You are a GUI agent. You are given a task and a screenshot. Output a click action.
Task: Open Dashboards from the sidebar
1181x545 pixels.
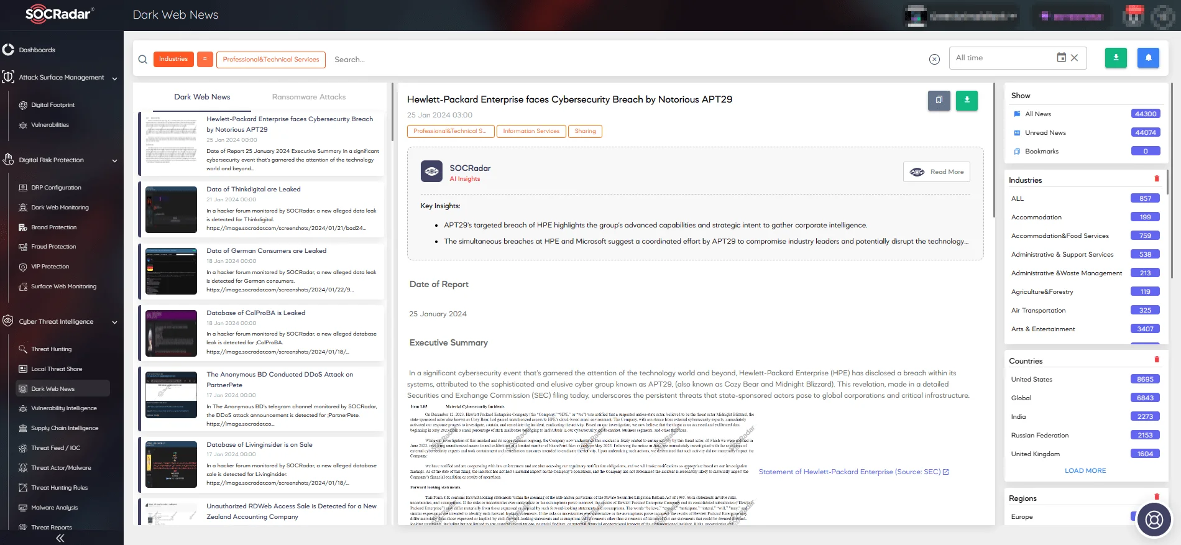37,50
